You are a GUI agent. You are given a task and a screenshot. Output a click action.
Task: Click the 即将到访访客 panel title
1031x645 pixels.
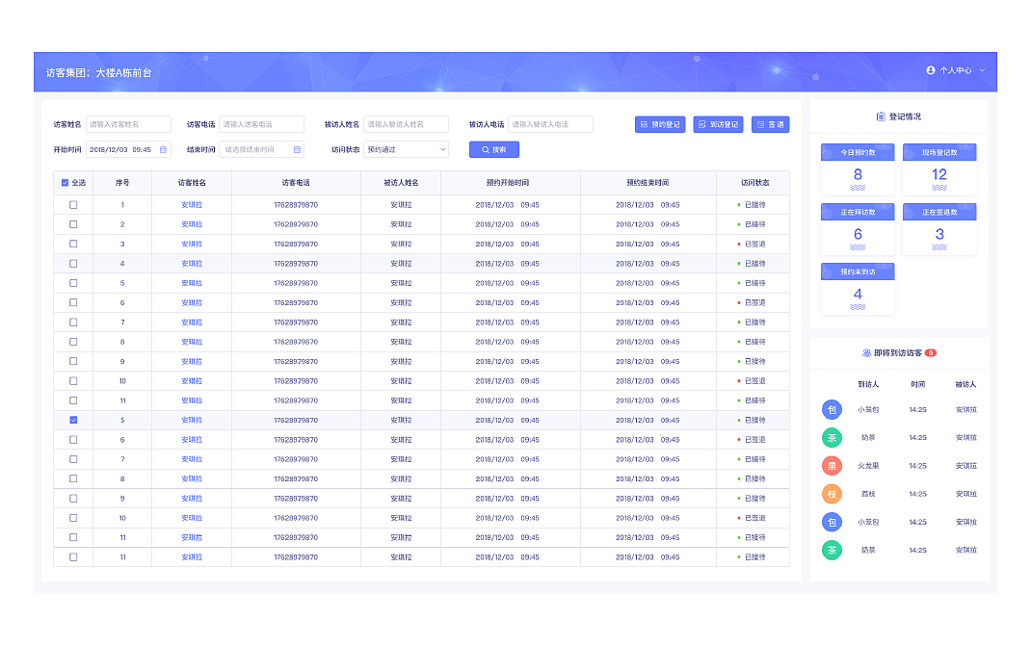897,352
